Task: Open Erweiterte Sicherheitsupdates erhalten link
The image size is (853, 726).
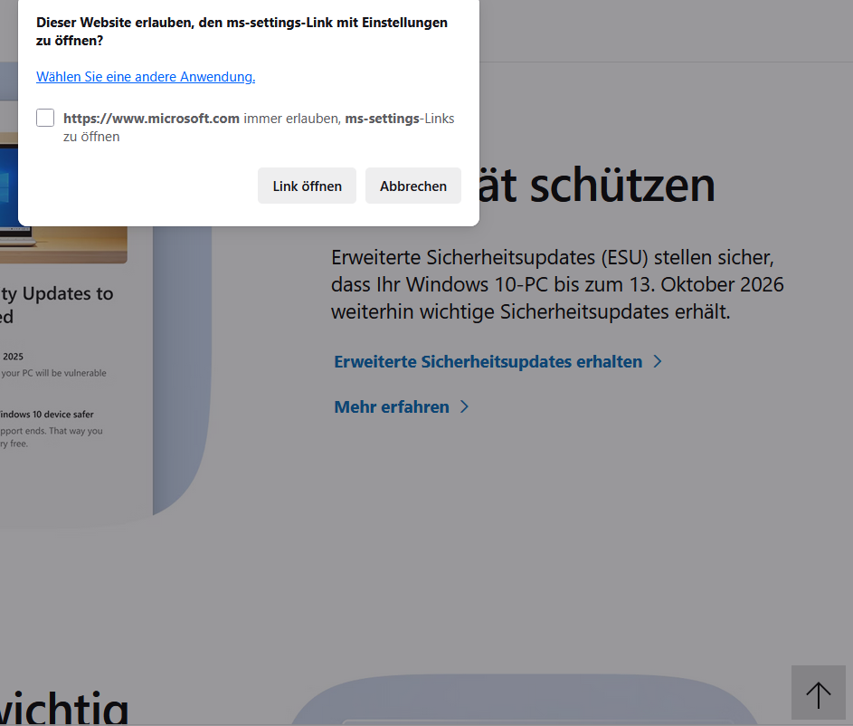Action: 488,361
